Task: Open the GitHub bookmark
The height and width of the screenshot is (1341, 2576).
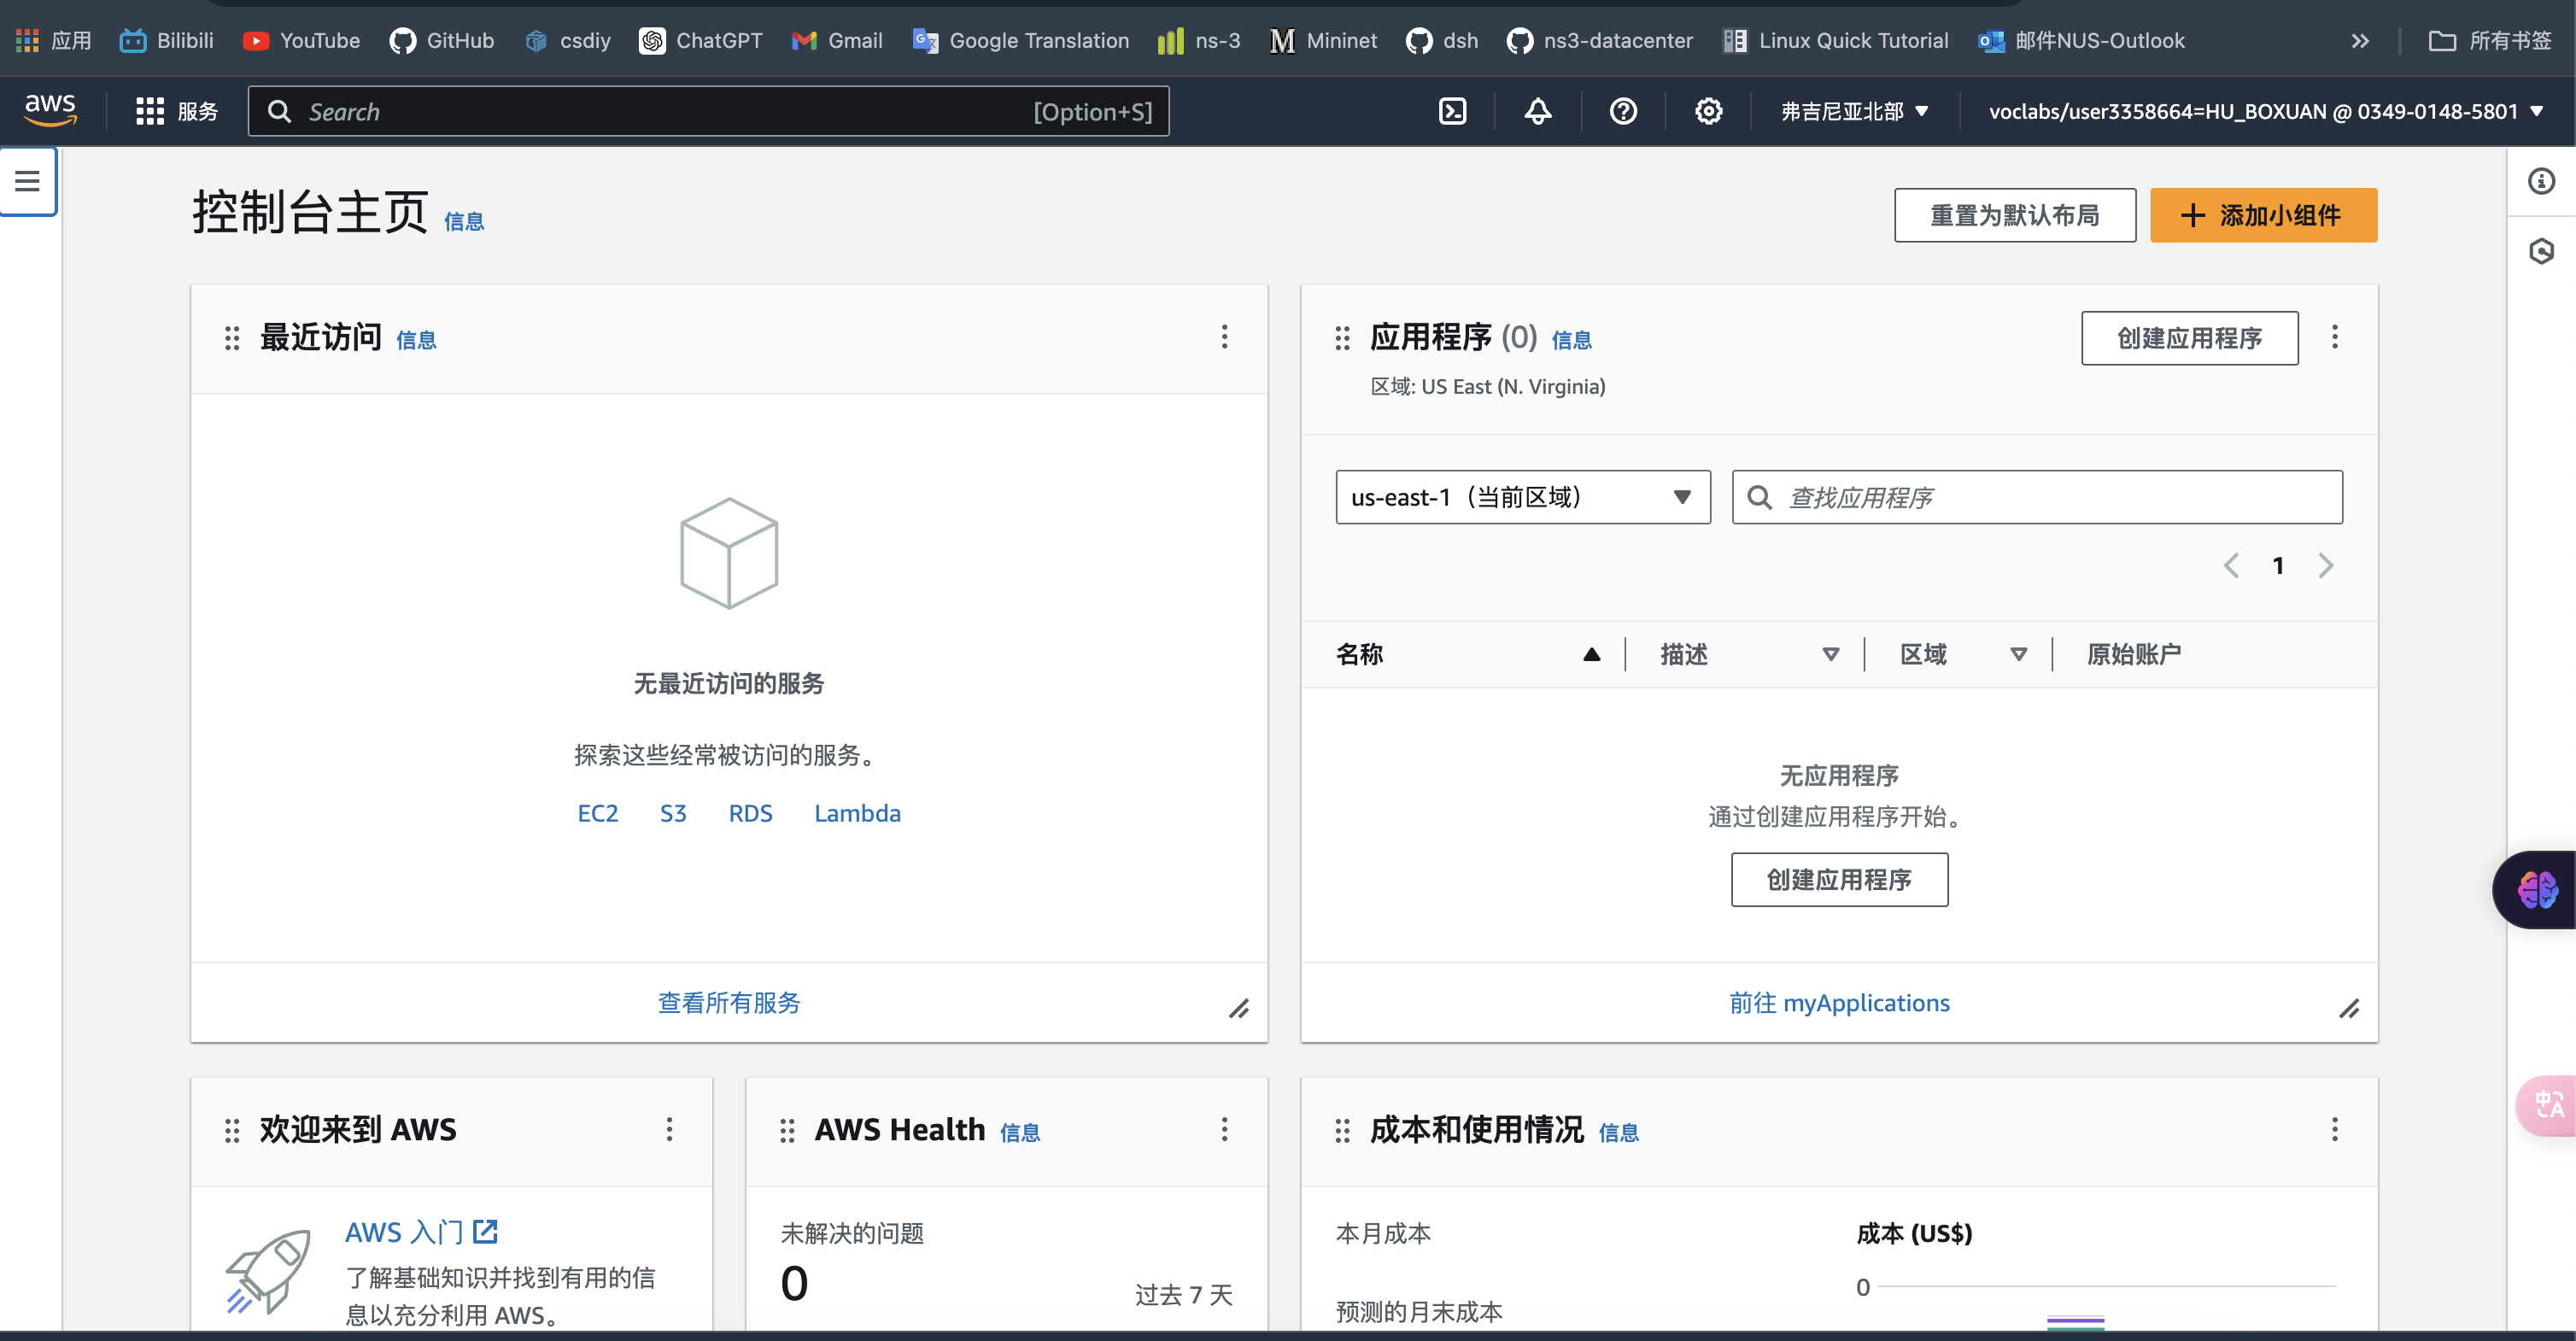Action: 442,40
